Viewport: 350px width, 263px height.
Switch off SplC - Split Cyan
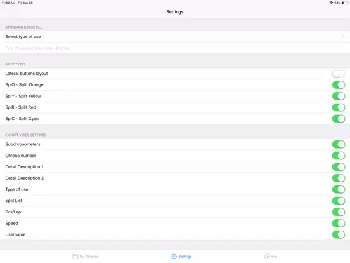point(339,119)
